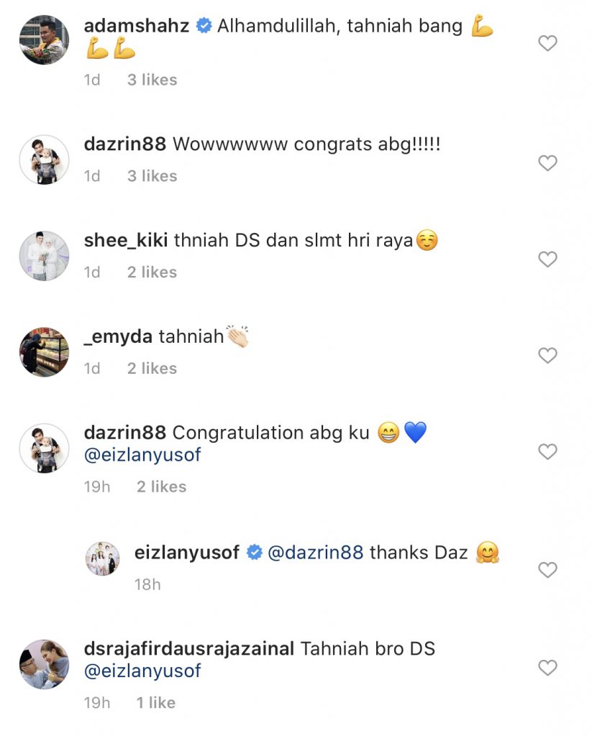
Task: Tap the heart beside shee_kiki's comment
Action: click(x=547, y=259)
